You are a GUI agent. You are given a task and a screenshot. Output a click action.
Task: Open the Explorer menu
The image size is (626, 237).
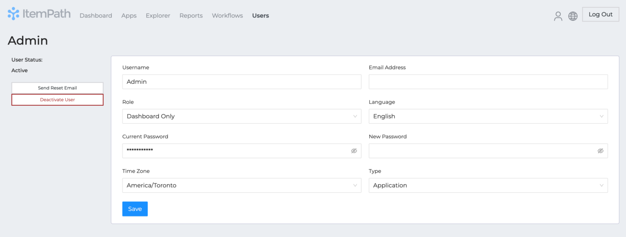158,16
